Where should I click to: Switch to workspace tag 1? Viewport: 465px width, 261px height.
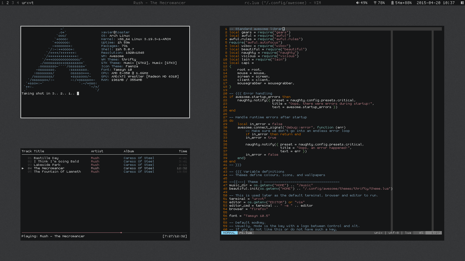click(2, 3)
